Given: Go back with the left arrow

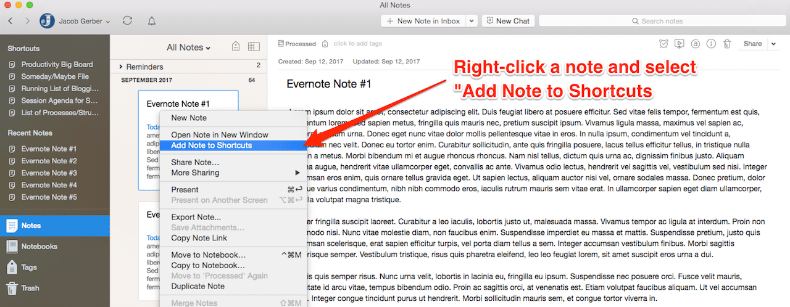Looking at the screenshot, I should tap(10, 21).
